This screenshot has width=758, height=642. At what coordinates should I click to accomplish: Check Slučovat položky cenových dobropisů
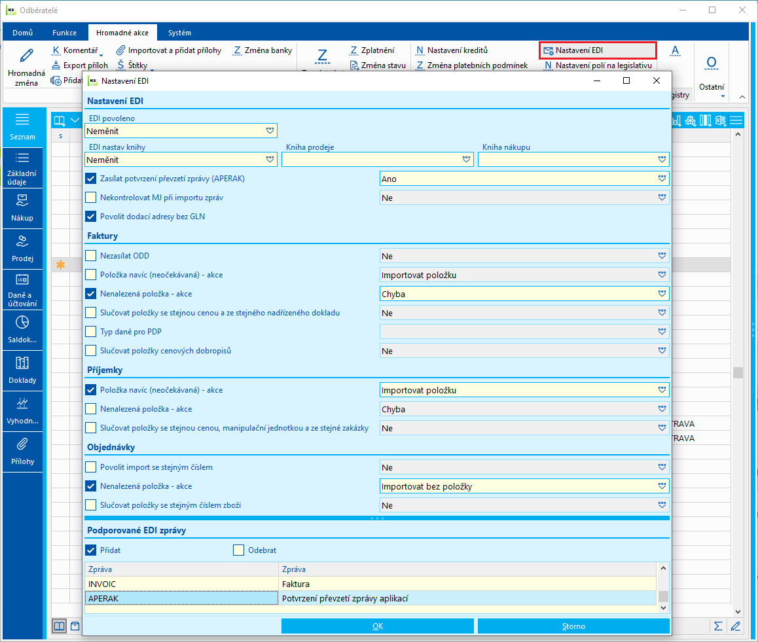[90, 351]
